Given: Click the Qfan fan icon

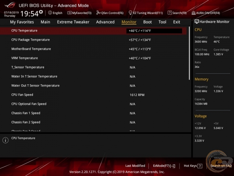Looking at the screenshot, I should [x=98, y=13].
